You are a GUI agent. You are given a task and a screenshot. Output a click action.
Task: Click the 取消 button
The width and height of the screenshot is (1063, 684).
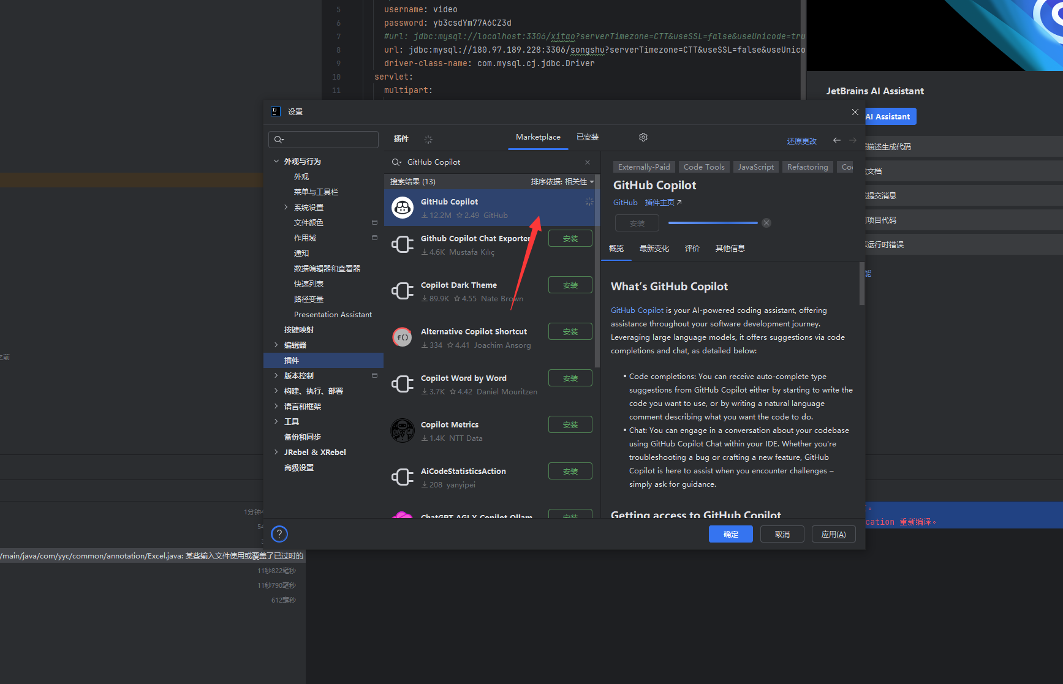[782, 534]
